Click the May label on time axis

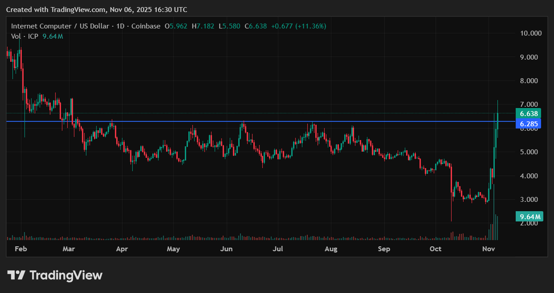[x=173, y=249]
